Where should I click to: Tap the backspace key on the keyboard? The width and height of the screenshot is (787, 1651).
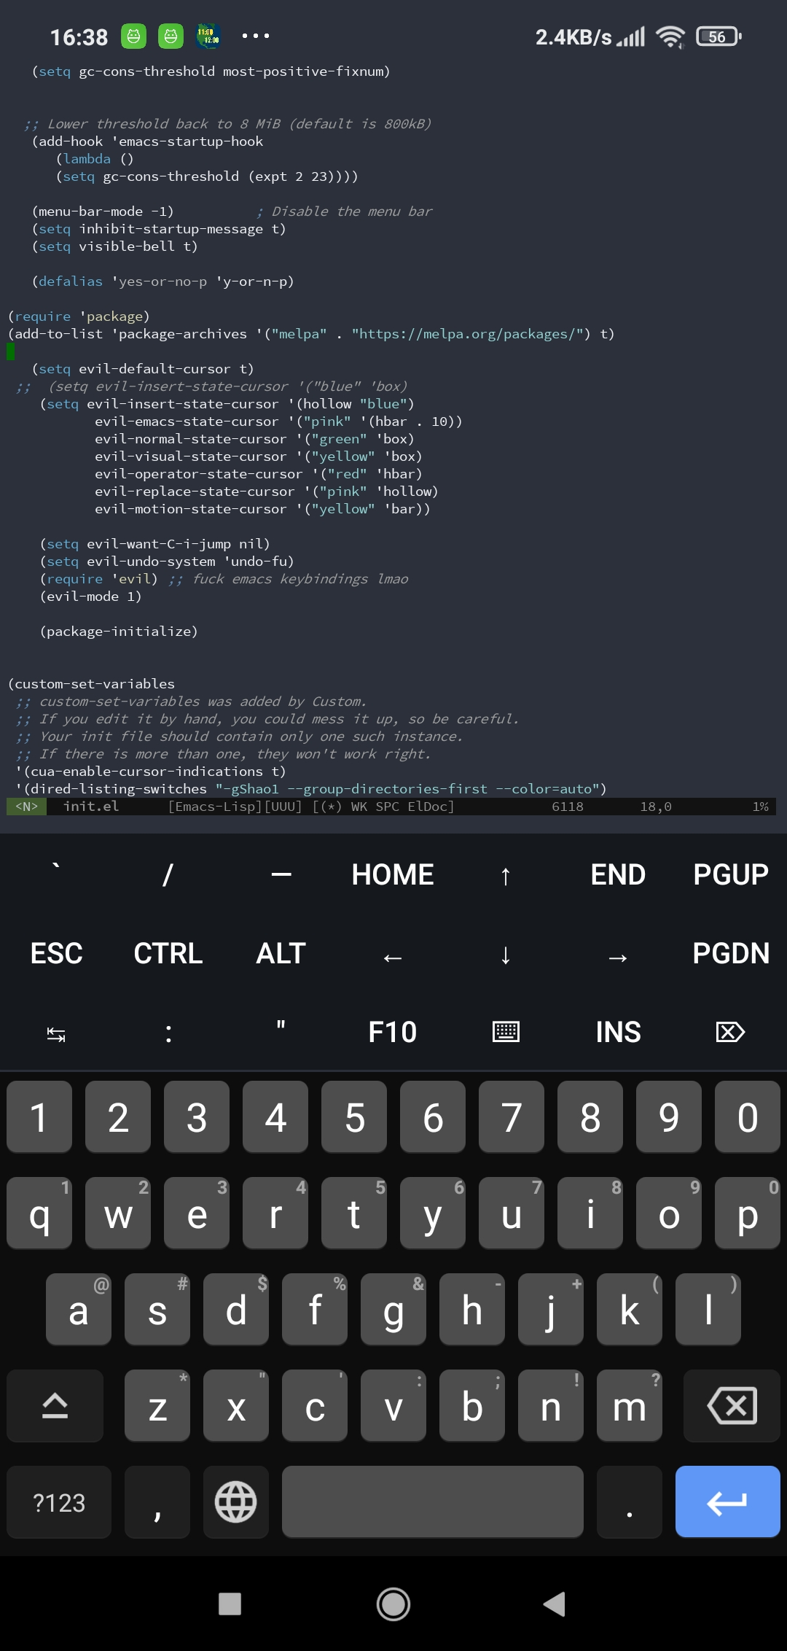732,1406
